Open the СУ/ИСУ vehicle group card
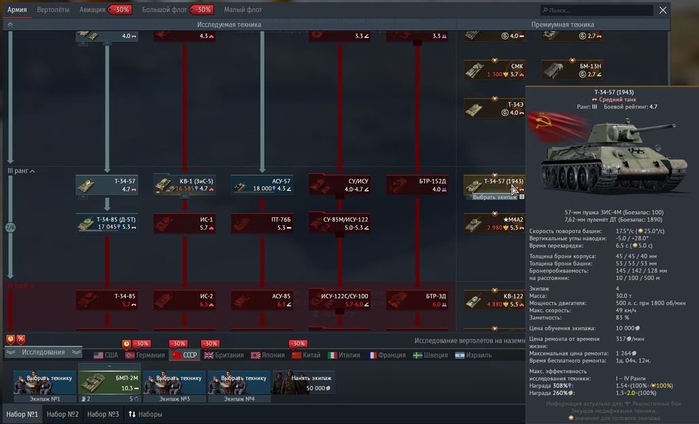699x424 pixels. pos(340,185)
